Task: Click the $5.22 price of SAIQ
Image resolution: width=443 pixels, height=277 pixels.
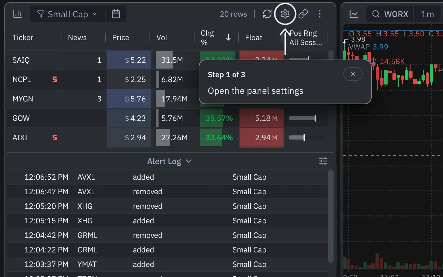Action: pyautogui.click(x=129, y=60)
